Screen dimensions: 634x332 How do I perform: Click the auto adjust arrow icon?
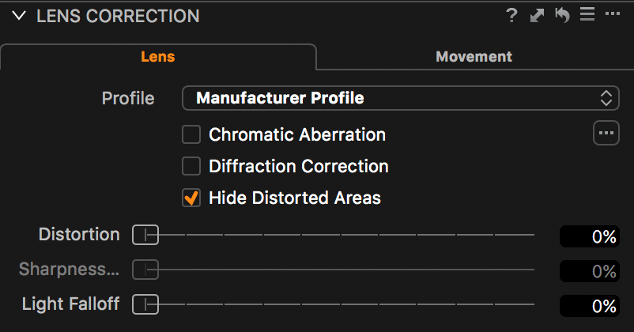(x=537, y=16)
